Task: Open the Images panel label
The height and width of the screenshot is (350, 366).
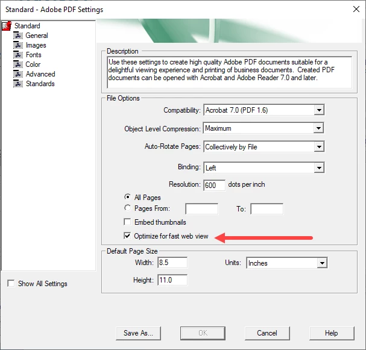Action: pyautogui.click(x=36, y=45)
